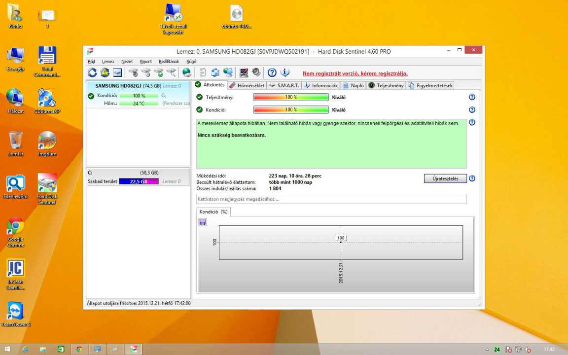Click the refresh arrows toolbar icon
The image size is (568, 355).
tap(92, 73)
